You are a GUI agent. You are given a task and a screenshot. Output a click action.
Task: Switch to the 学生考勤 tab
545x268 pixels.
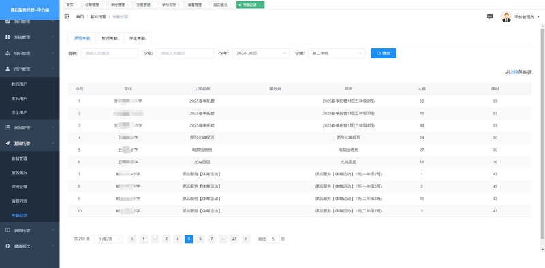(x=137, y=39)
